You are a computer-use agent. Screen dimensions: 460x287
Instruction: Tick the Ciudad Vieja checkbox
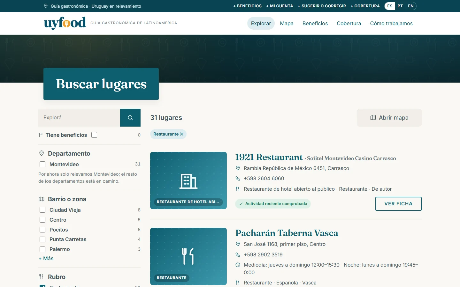(x=42, y=210)
